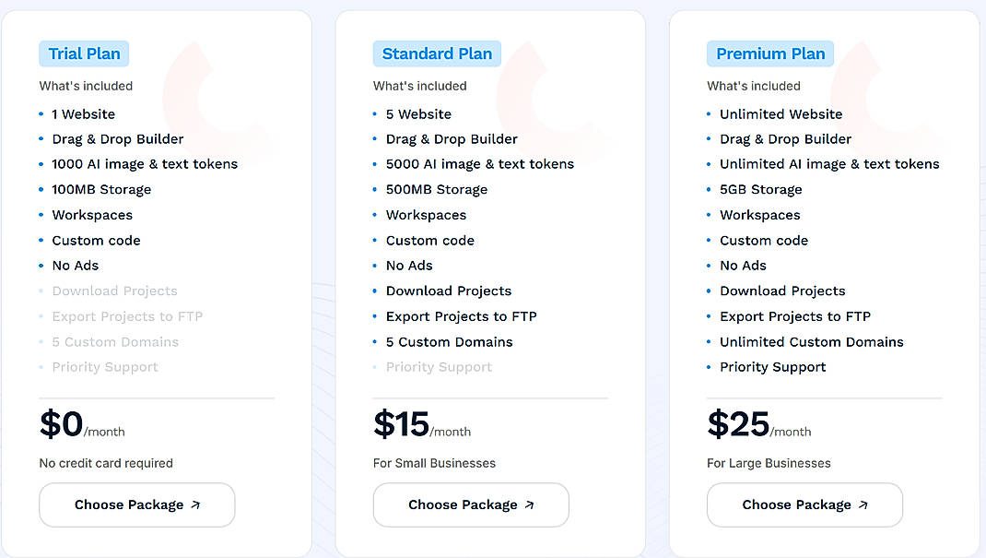Screen dimensions: 986x558
Task: Click Choose Package under the $0 Trial Plan
Action: tap(136, 505)
